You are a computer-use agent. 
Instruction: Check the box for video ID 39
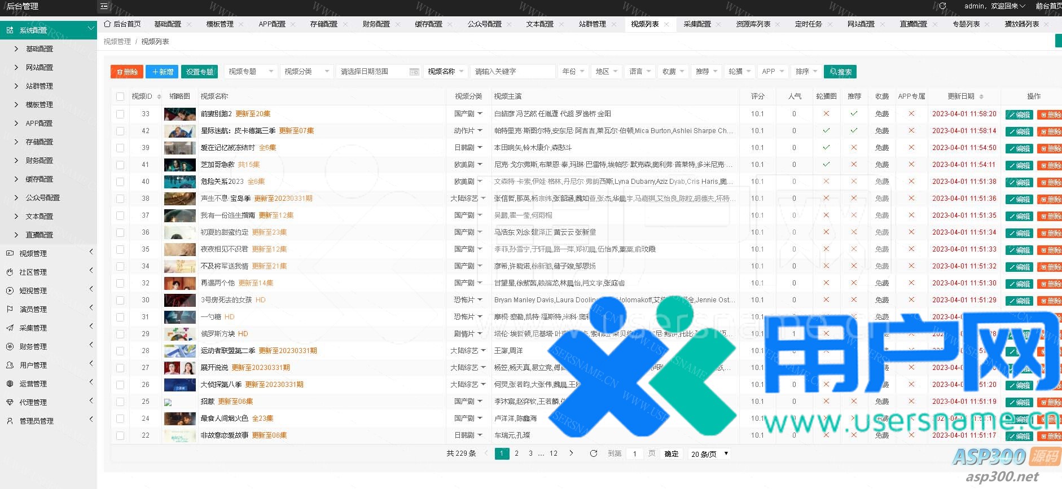coord(120,148)
